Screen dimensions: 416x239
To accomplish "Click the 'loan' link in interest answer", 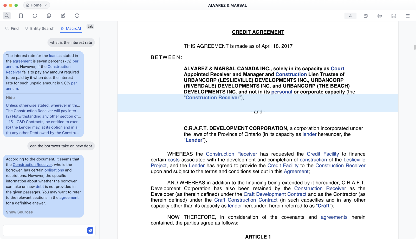I will (x=53, y=56).
